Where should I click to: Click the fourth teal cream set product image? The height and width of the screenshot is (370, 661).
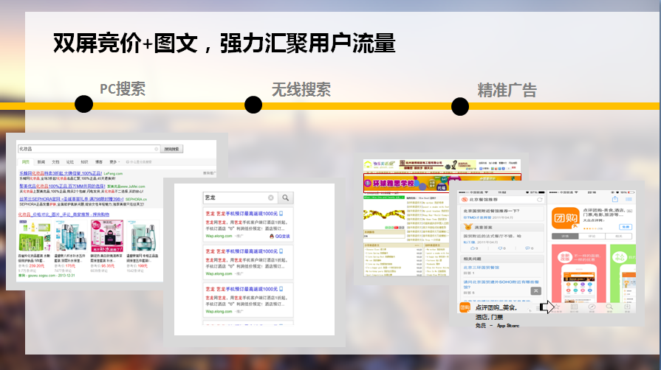point(143,236)
